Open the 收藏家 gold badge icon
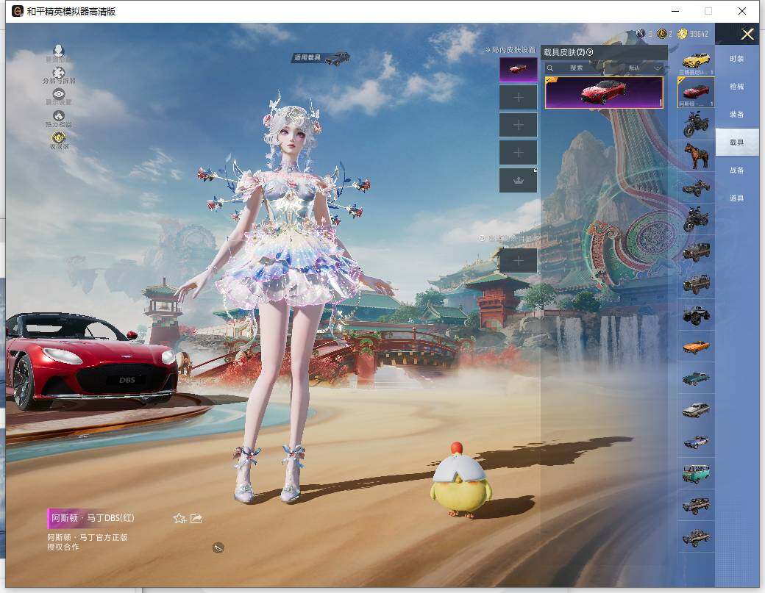The image size is (765, 593). click(x=59, y=137)
